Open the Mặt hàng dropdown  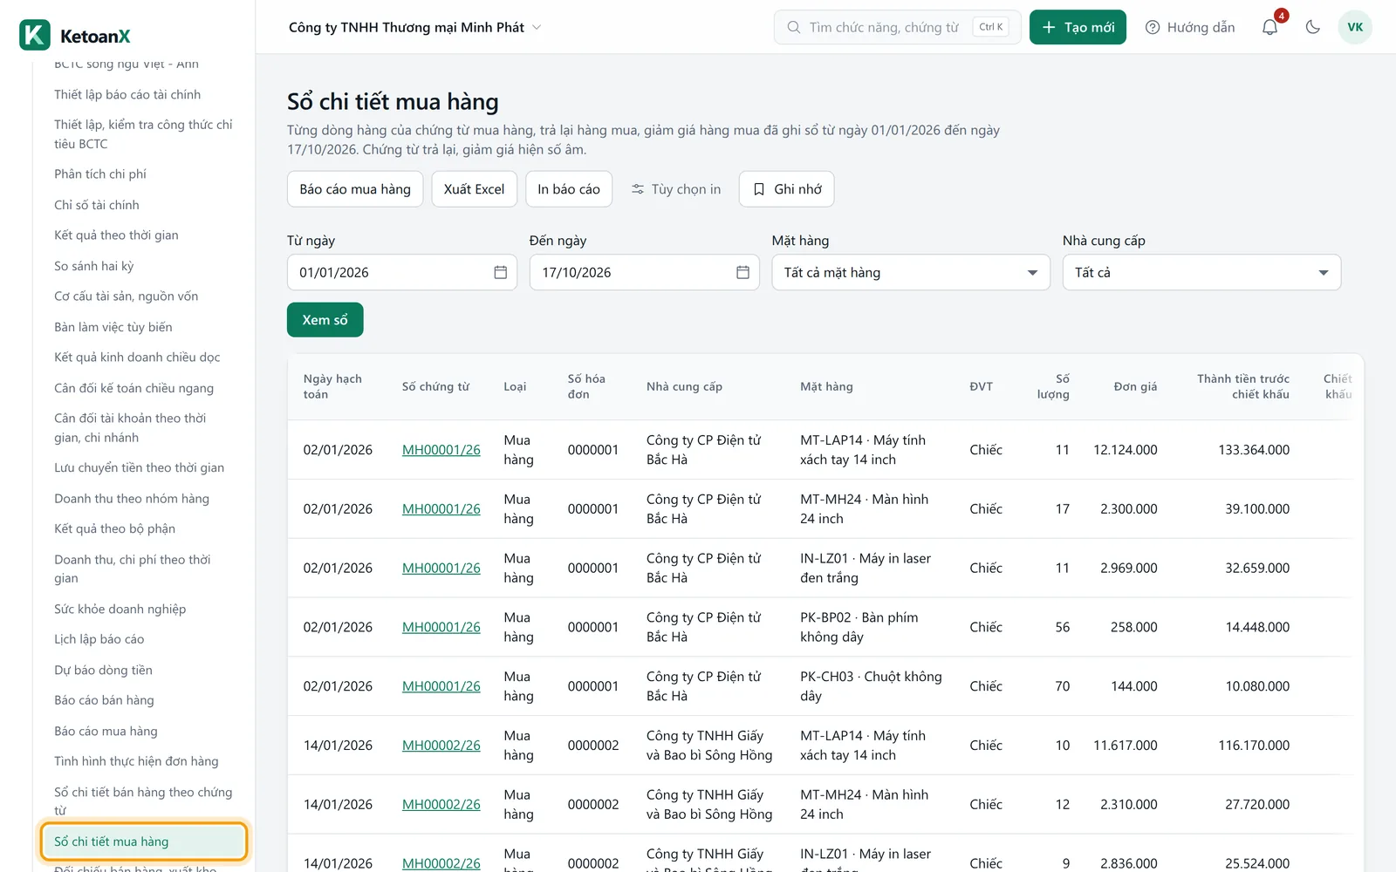911,272
